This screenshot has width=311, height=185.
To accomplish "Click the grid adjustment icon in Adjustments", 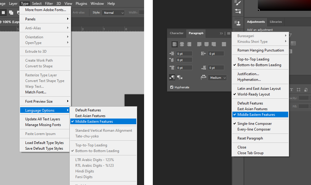I will [293, 43].
